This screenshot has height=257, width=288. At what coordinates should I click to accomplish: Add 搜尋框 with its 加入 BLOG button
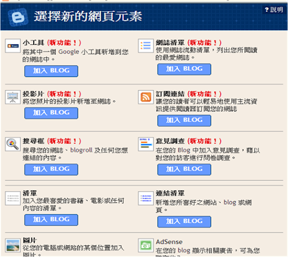(51, 169)
